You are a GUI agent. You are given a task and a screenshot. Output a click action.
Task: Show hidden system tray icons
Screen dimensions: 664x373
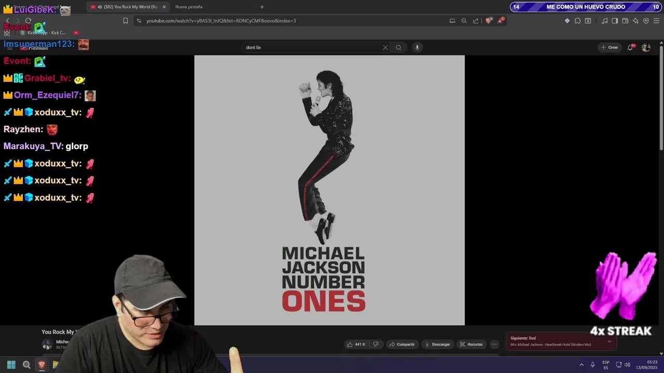(581, 365)
